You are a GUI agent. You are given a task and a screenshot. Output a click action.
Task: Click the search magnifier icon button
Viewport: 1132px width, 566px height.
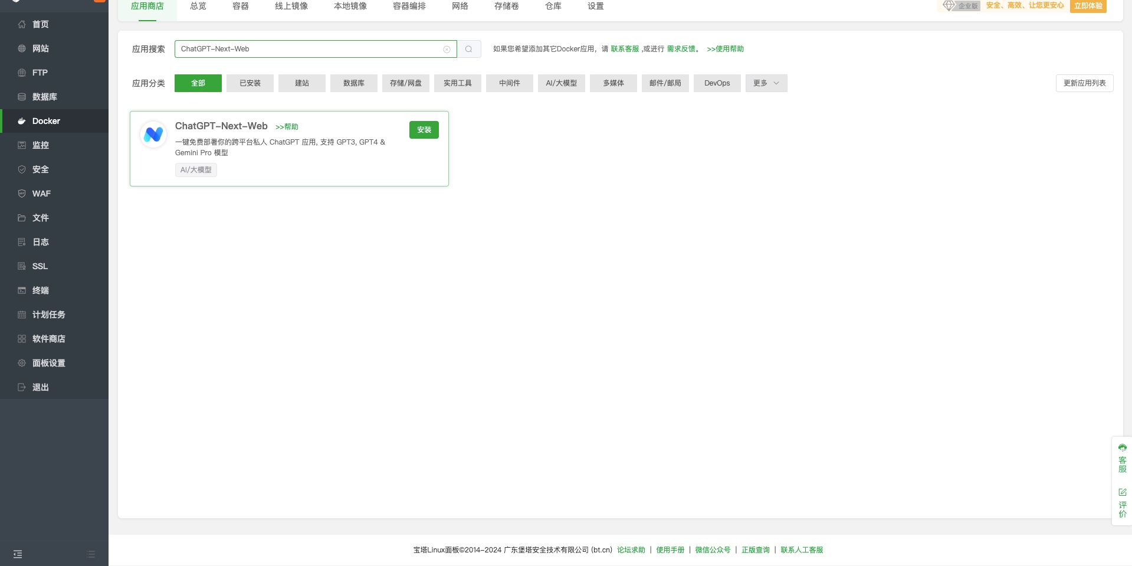tap(469, 49)
